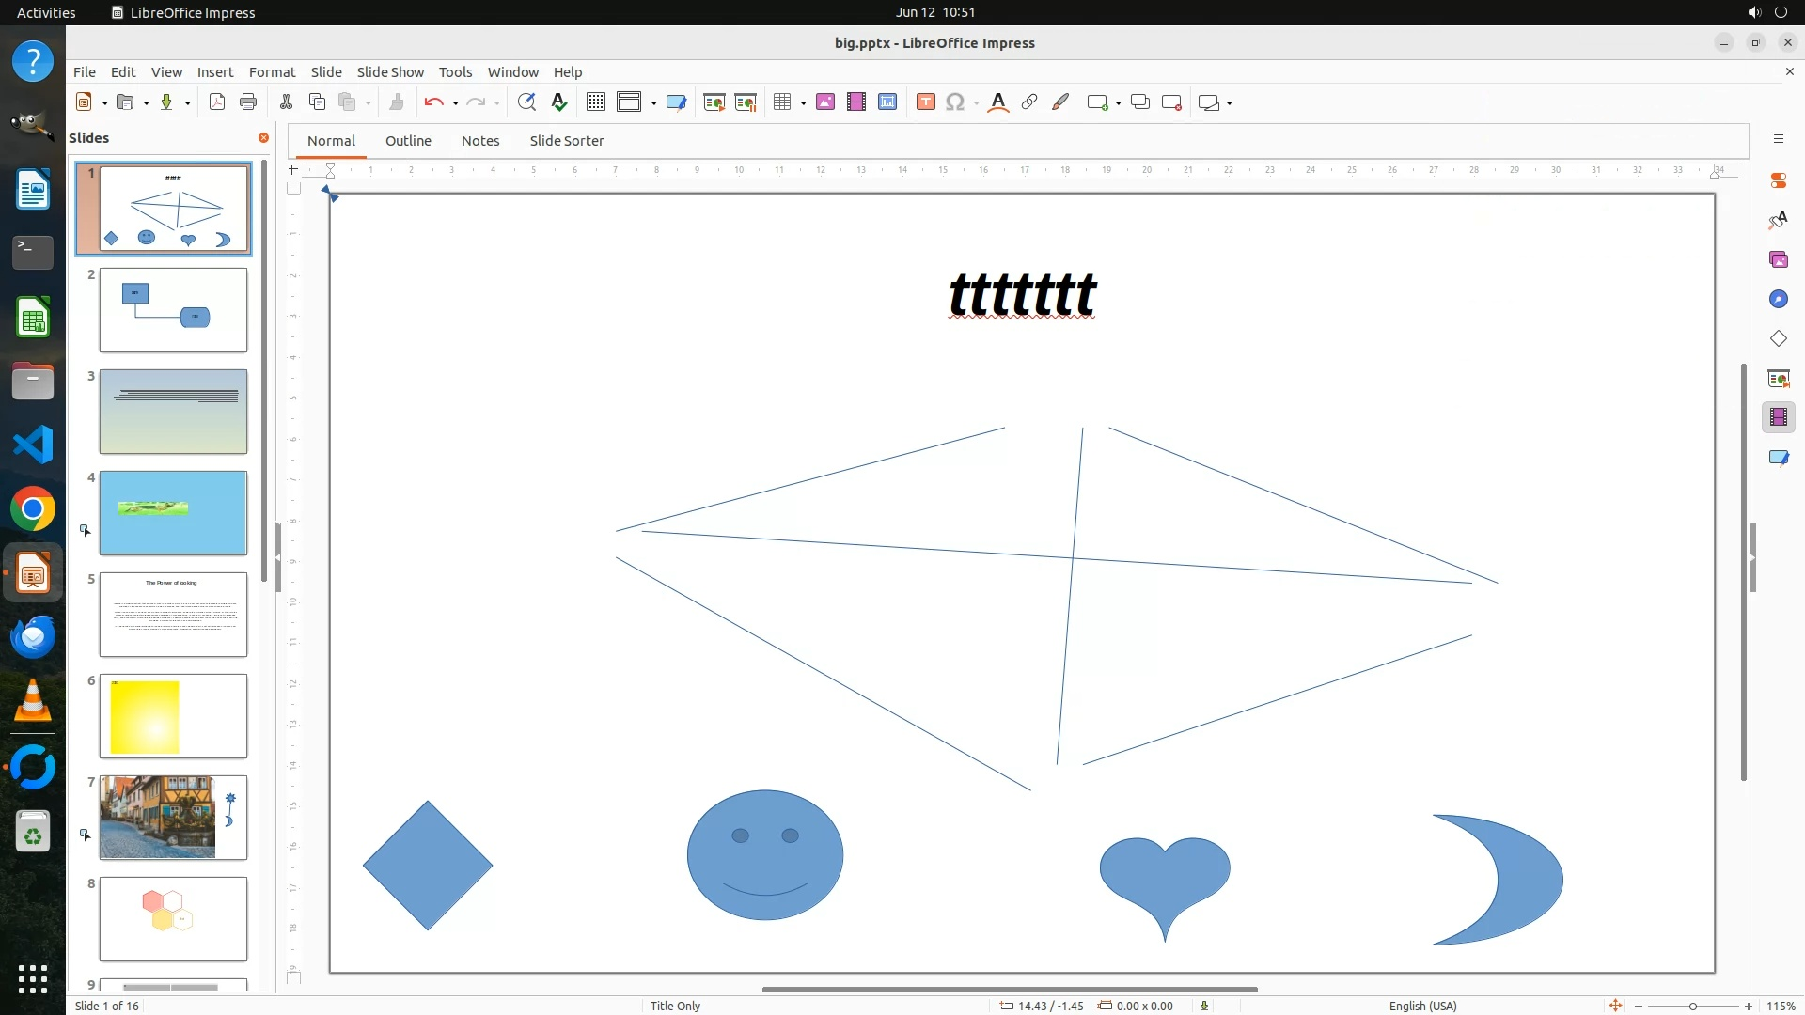Click Insert Hyperlink icon
Viewport: 1805px width, 1015px height.
(1029, 102)
